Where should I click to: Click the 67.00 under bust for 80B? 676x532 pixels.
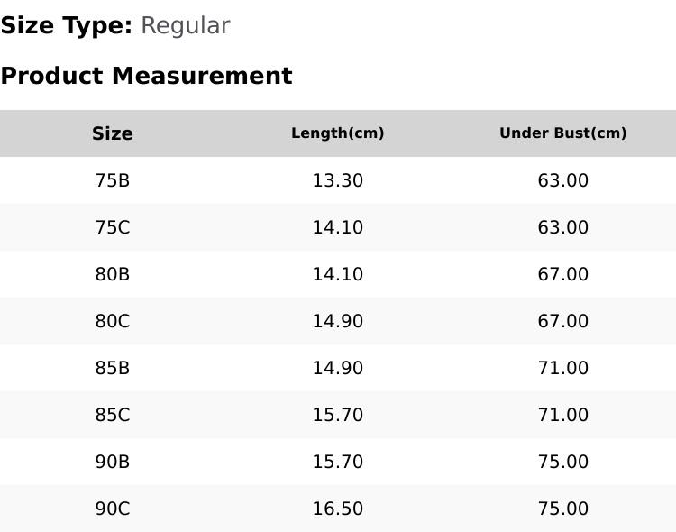click(x=562, y=274)
